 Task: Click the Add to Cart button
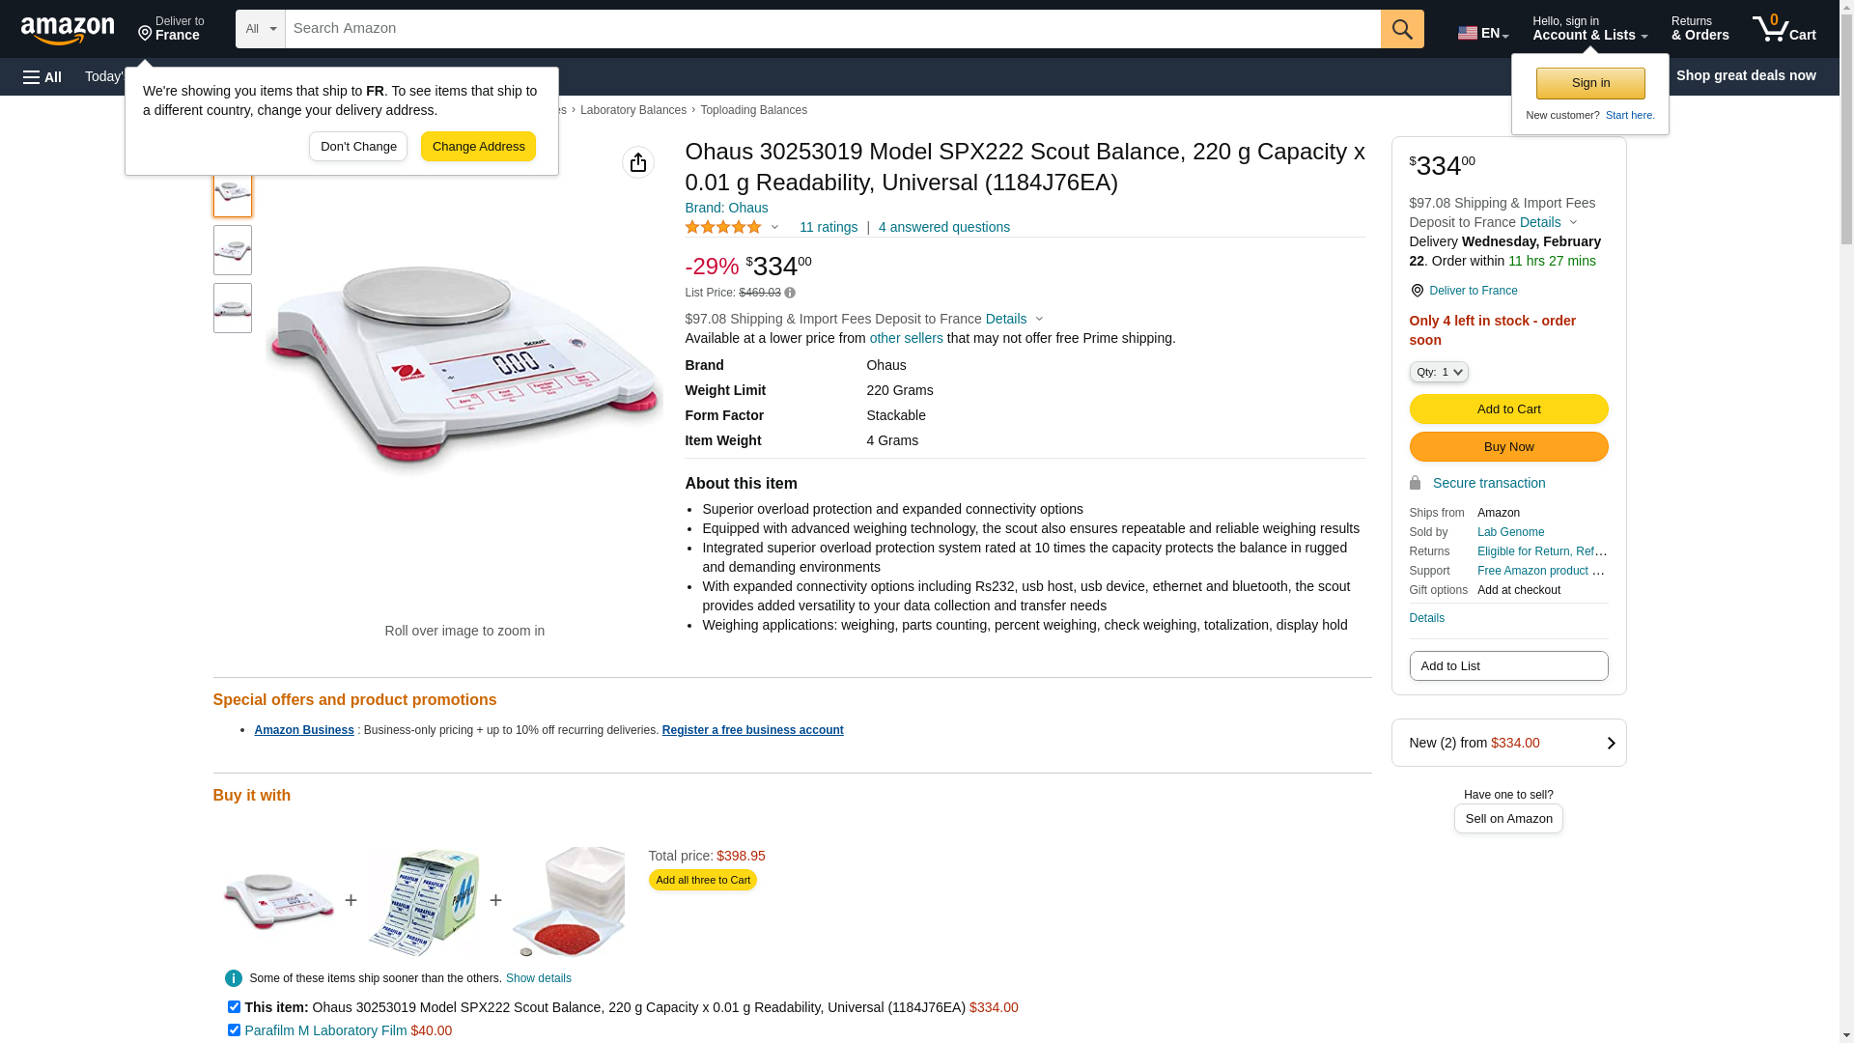pos(1508,409)
